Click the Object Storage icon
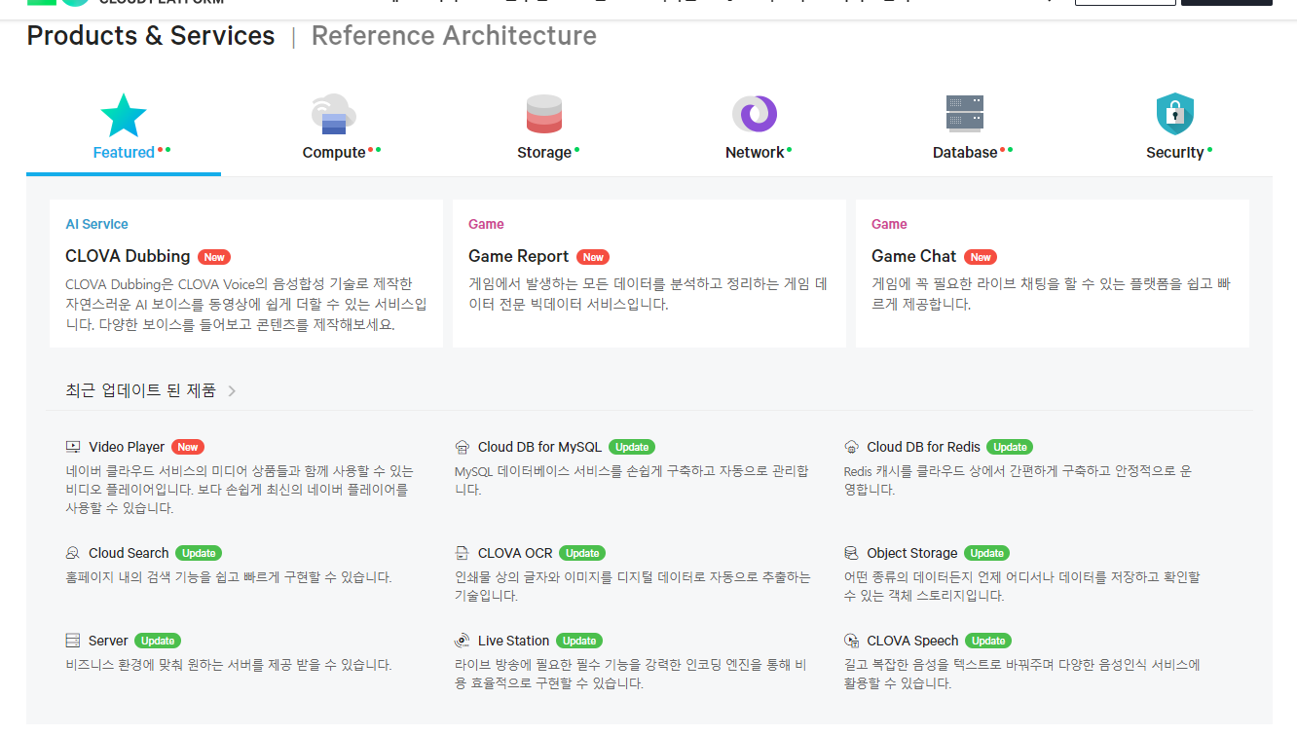Screen dimensions: 1297x735 pos(852,553)
